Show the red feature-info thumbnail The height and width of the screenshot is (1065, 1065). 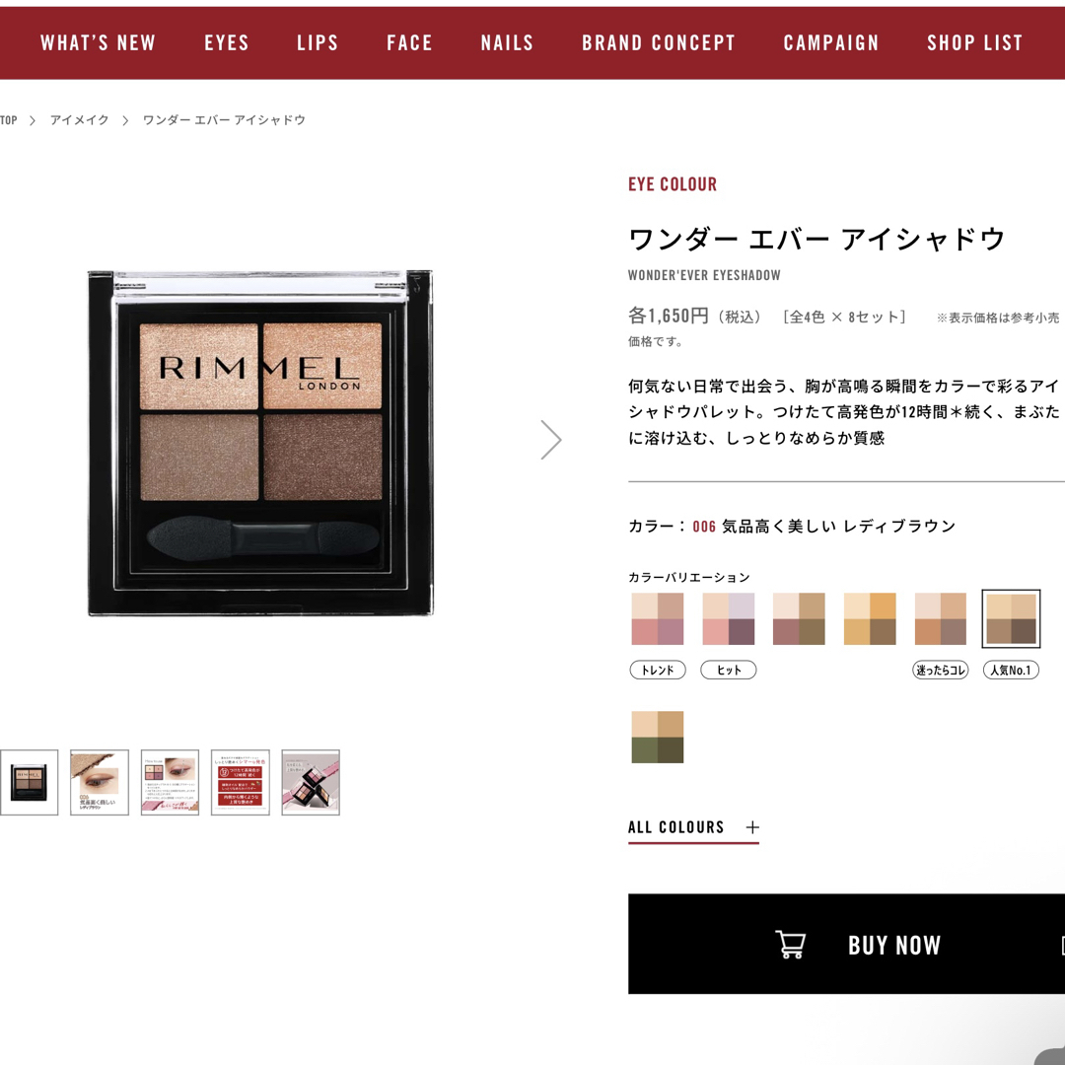[x=241, y=782]
